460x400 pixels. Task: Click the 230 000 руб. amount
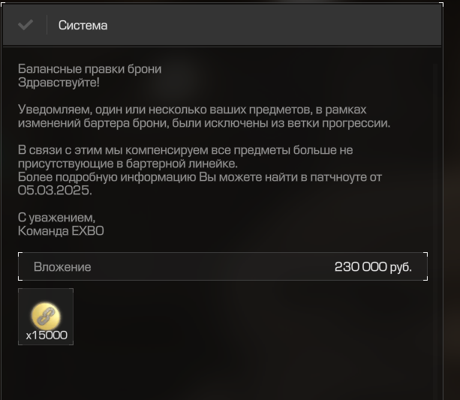(373, 266)
